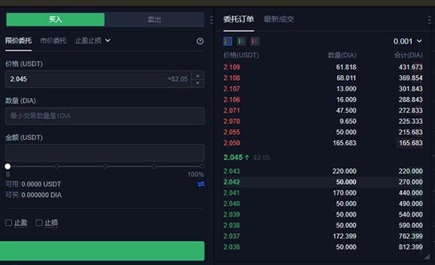
Task: Click bid price 2.038
Action: (x=232, y=225)
